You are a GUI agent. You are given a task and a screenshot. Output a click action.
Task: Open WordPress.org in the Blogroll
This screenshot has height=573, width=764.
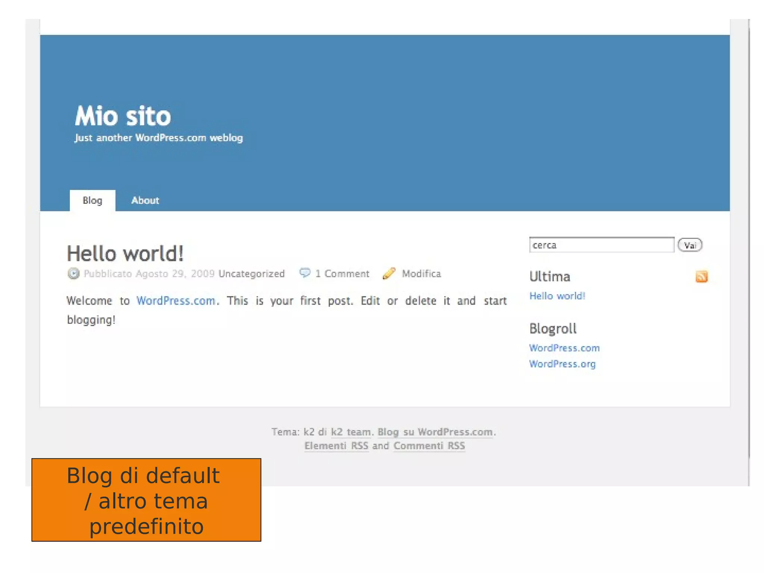(x=563, y=364)
